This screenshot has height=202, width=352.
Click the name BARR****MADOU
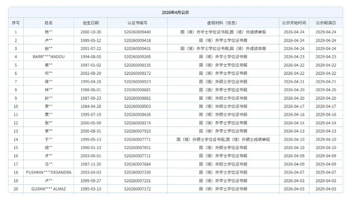click(48, 56)
